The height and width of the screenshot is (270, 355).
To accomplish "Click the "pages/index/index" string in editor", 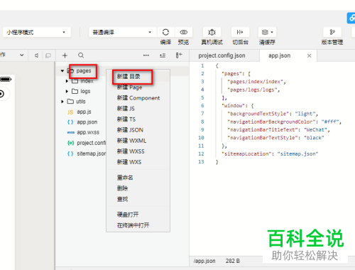I will coord(255,82).
